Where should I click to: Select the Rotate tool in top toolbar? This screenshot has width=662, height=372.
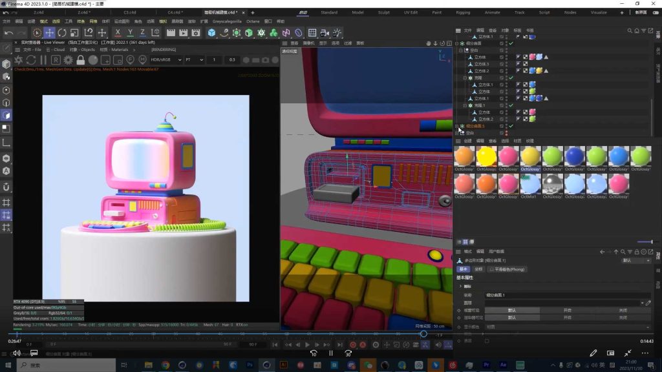[x=63, y=32]
